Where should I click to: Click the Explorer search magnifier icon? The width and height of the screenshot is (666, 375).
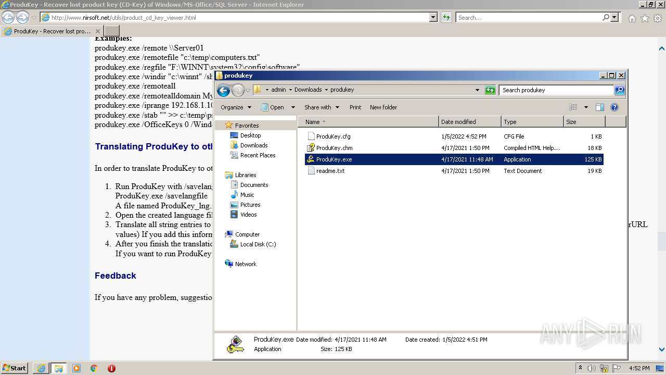tap(619, 90)
